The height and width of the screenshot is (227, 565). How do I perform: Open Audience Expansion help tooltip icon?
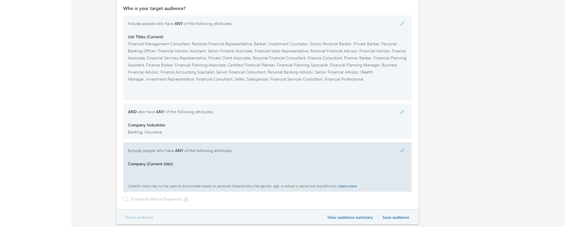pyautogui.click(x=186, y=200)
